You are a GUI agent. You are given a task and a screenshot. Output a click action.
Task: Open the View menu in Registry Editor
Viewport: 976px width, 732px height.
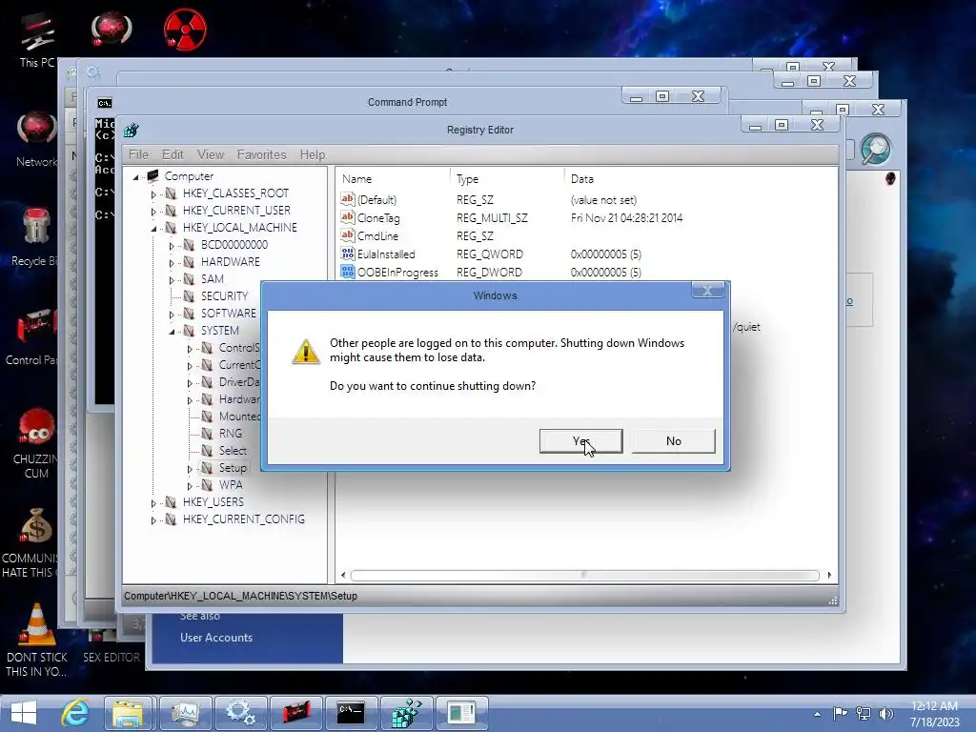pyautogui.click(x=211, y=154)
